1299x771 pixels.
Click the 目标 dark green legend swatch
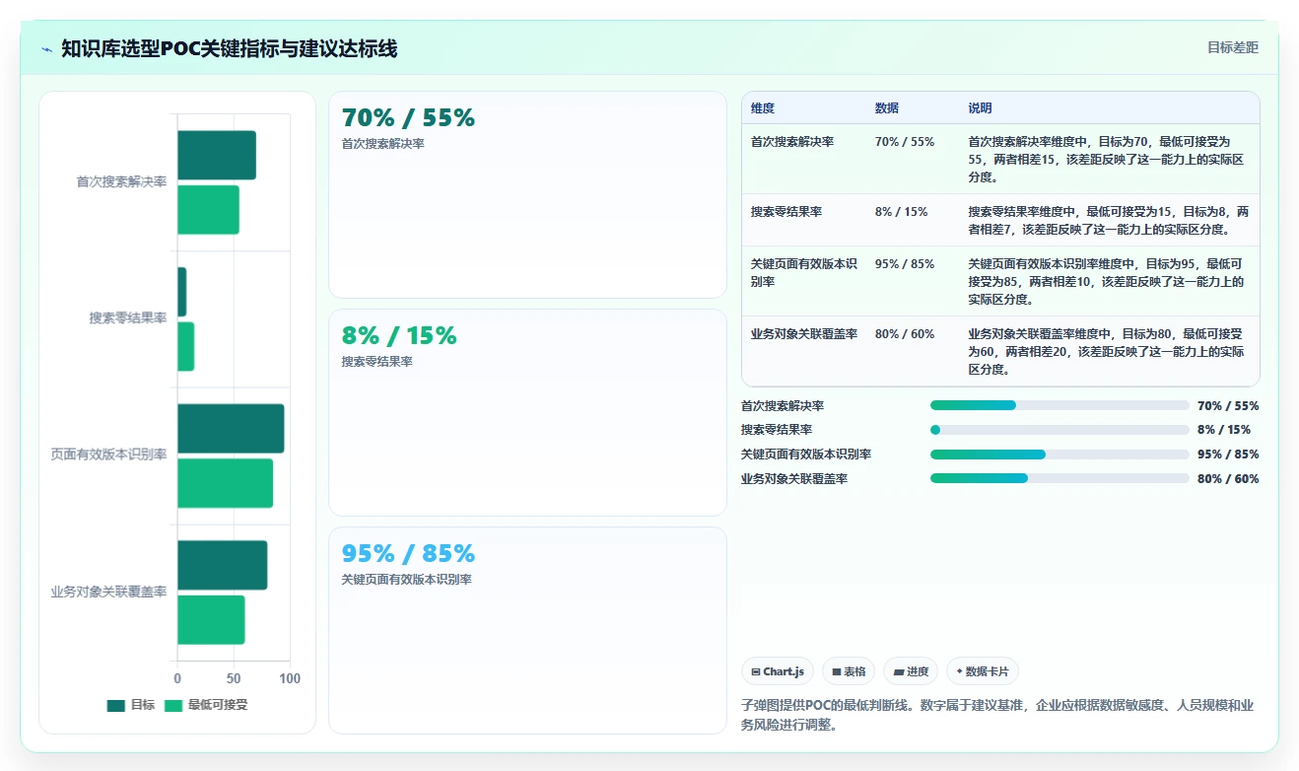(116, 705)
